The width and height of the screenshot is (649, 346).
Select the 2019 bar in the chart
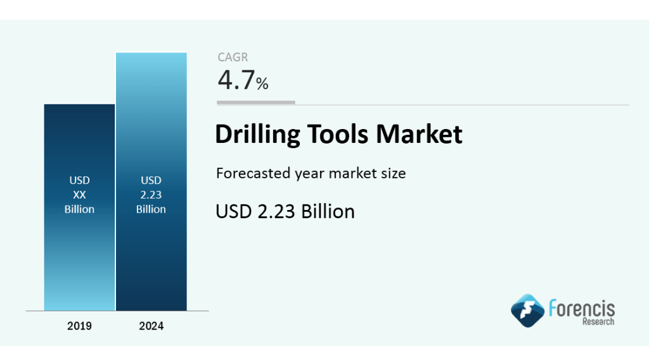pos(79,253)
